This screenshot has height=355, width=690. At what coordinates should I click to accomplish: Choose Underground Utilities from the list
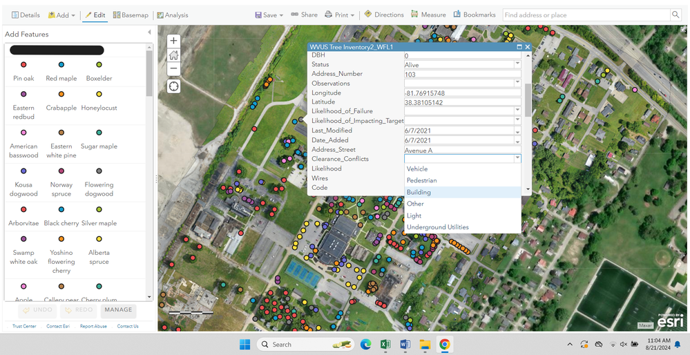click(463, 227)
